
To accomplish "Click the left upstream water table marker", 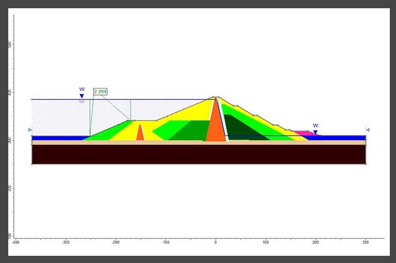I will tap(82, 96).
